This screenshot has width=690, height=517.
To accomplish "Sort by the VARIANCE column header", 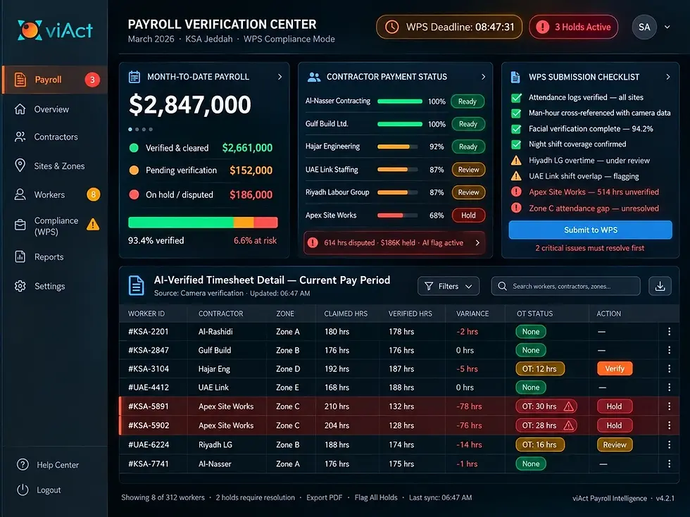I will tap(472, 313).
